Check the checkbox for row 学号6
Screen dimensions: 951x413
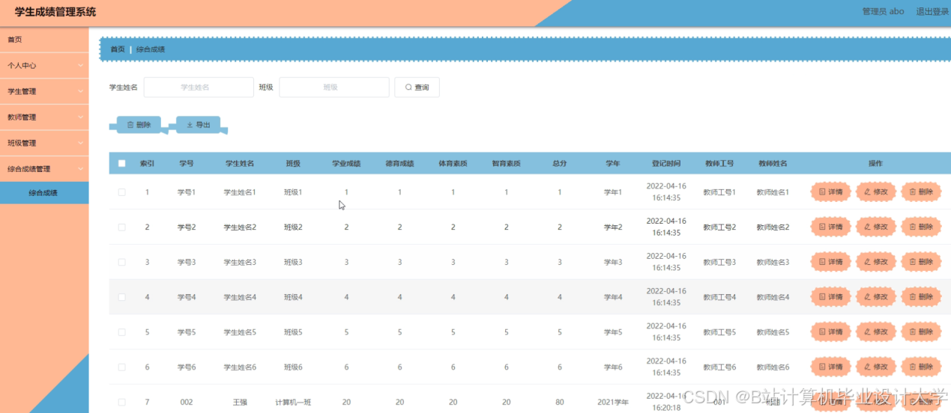click(121, 367)
